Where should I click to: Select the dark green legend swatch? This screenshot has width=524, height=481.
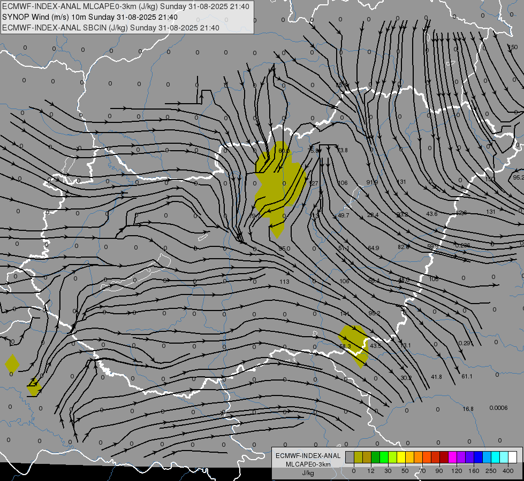[376, 457]
